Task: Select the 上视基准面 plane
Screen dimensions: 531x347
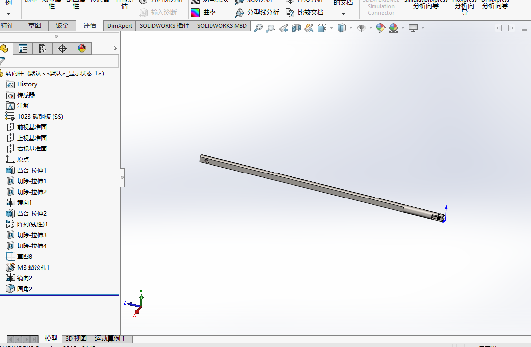Action: (27, 138)
